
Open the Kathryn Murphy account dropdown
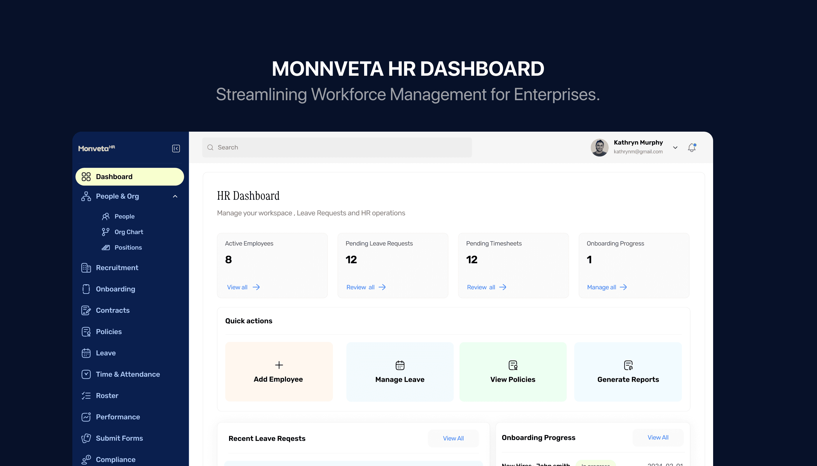tap(675, 148)
